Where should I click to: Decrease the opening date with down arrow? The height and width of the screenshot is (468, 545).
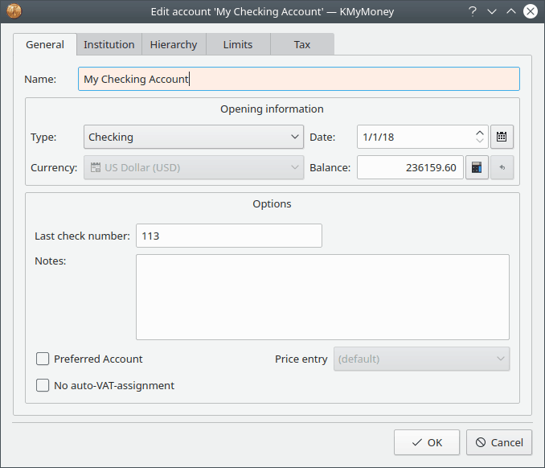click(x=480, y=142)
